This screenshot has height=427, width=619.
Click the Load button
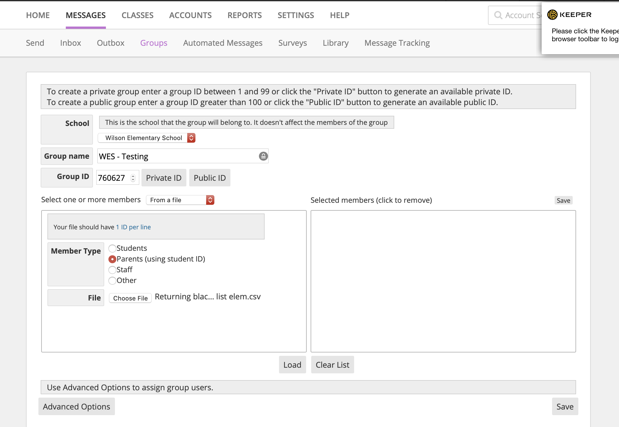click(292, 365)
